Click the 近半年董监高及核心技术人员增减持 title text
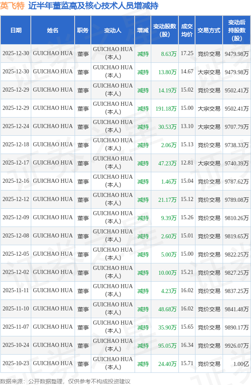 [93, 6]
